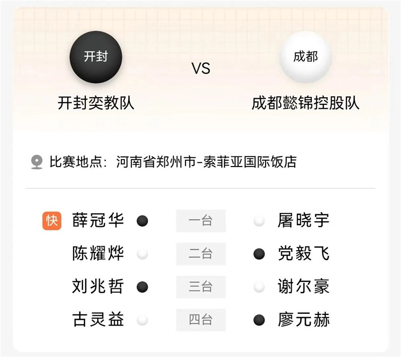
Task: Click the orange 快 badge icon
Action: (x=52, y=221)
